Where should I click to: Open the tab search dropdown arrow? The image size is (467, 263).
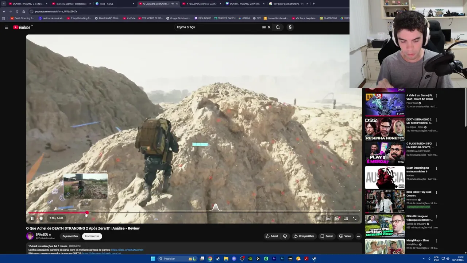(4, 4)
